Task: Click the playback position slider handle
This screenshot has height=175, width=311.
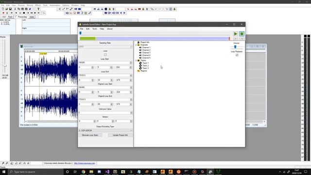Action: pyautogui.click(x=81, y=33)
